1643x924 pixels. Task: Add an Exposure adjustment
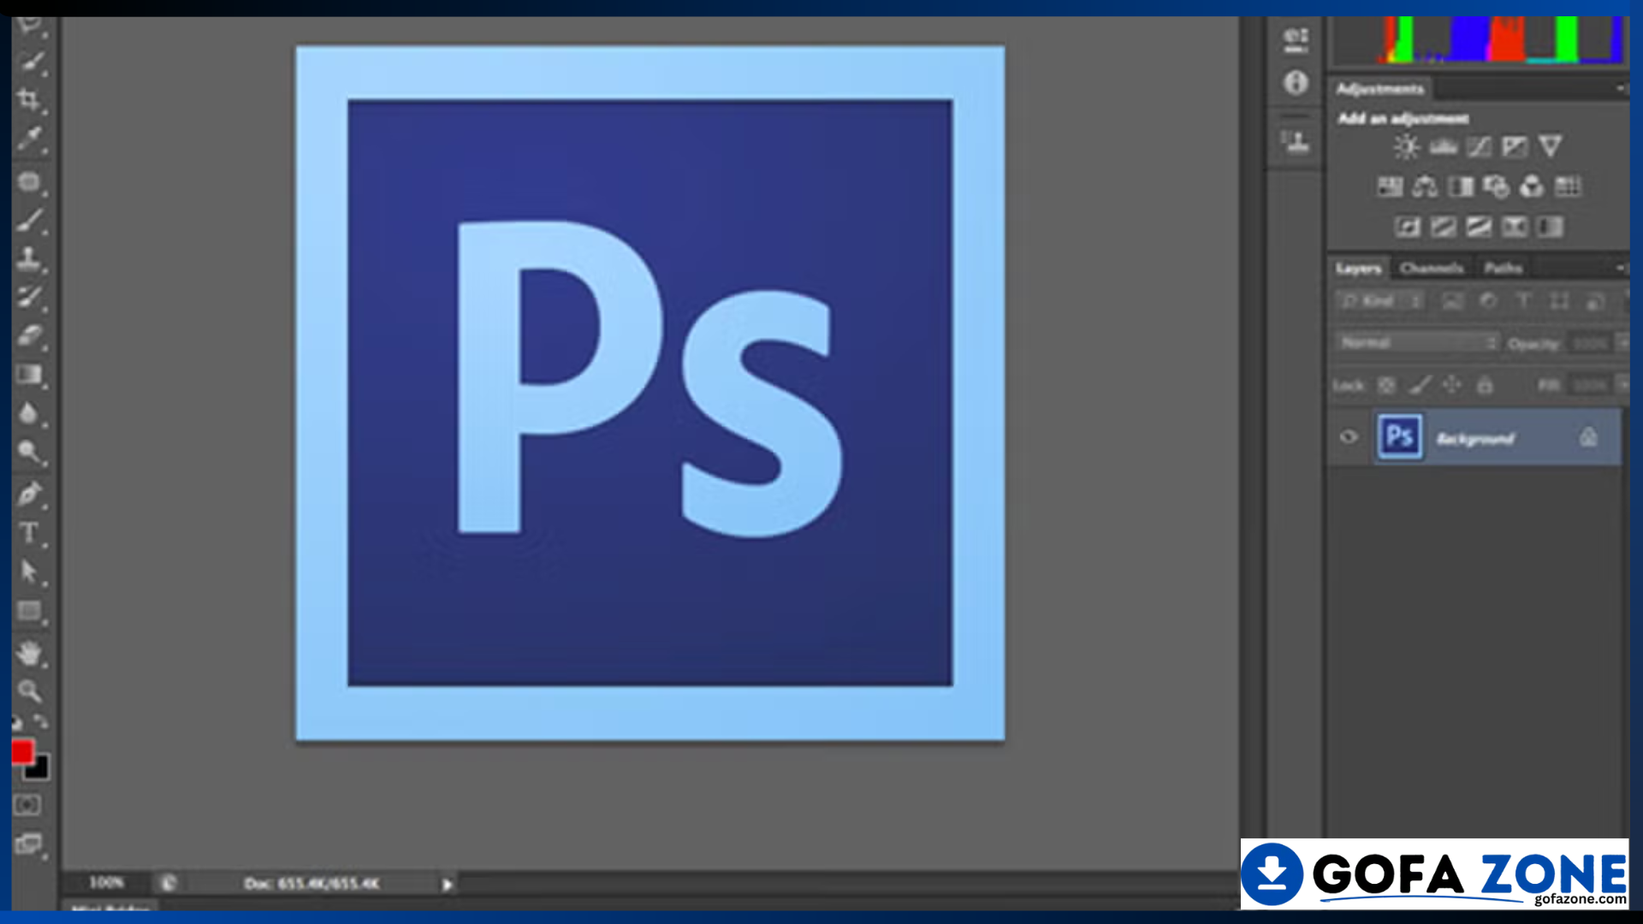(1515, 147)
